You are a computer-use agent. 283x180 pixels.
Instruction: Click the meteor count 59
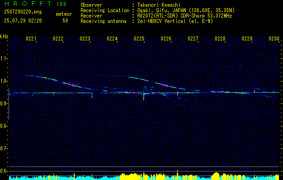tap(65, 21)
